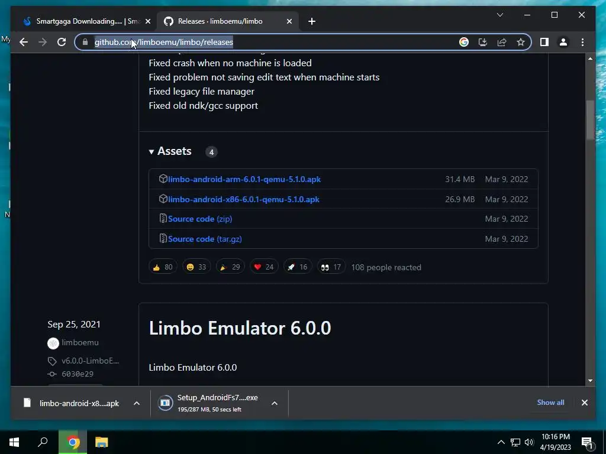Toggle the rocket reaction 16
The height and width of the screenshot is (454, 606).
[298, 267]
